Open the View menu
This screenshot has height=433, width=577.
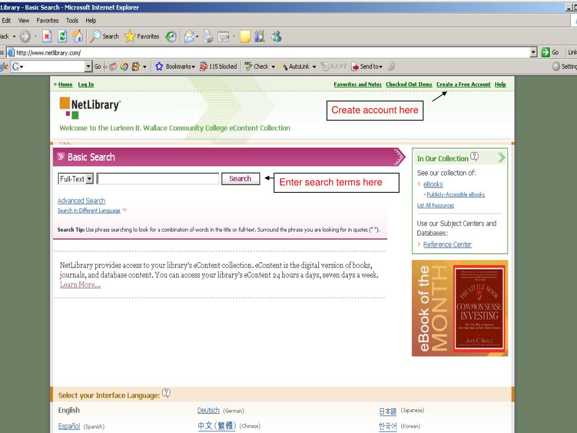[24, 21]
